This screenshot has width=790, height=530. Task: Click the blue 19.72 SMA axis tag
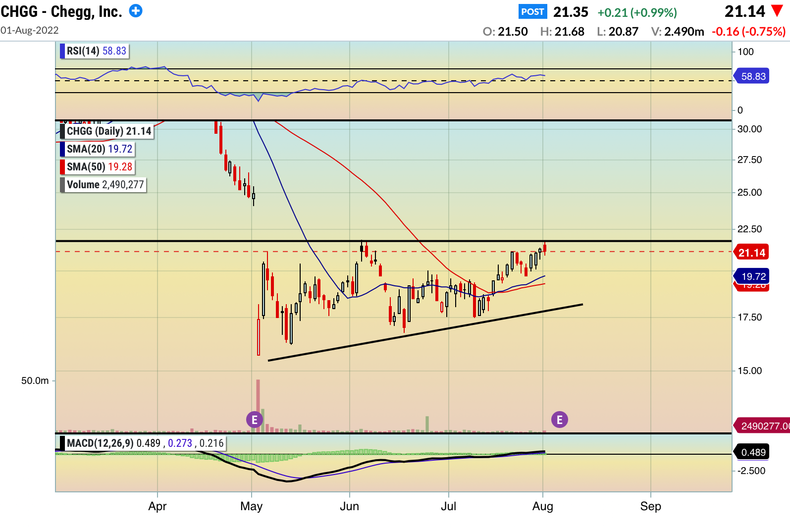click(752, 276)
